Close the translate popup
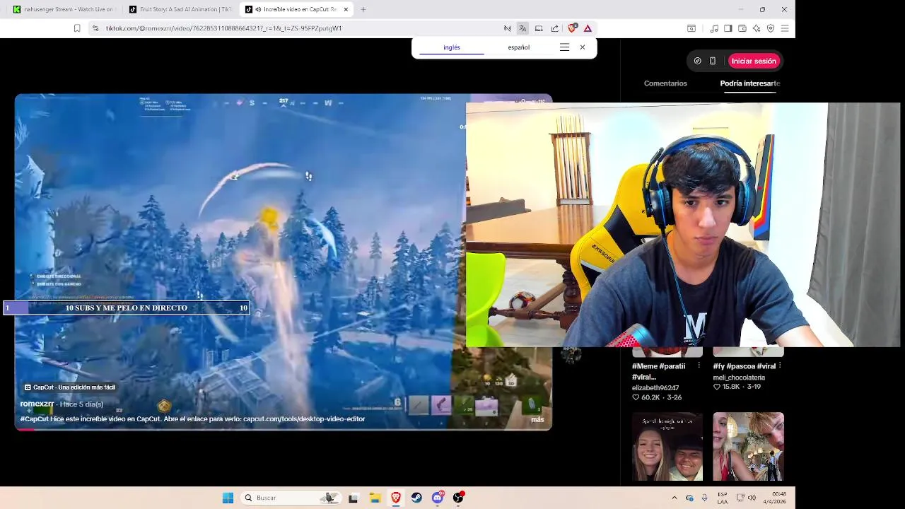This screenshot has height=509, width=905. pos(583,47)
